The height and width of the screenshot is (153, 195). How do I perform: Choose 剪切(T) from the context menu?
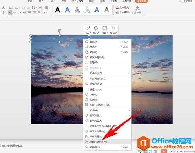tap(108, 47)
